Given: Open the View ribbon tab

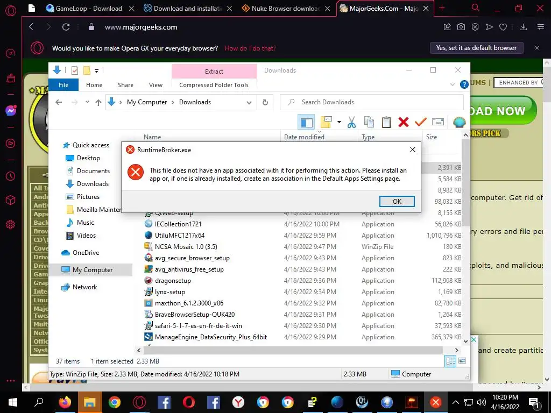Looking at the screenshot, I should tap(156, 85).
